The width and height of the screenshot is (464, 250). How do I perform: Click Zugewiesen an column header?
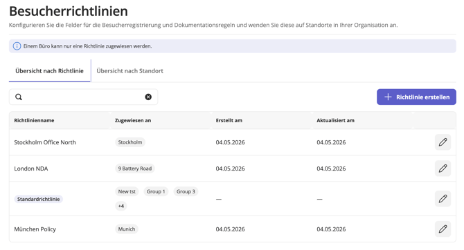tap(133, 120)
